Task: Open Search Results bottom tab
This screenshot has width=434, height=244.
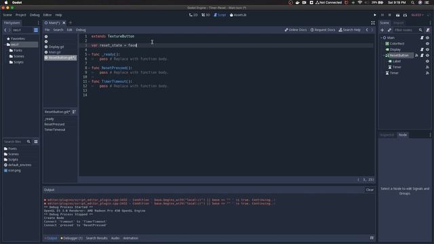Action: click(96, 238)
